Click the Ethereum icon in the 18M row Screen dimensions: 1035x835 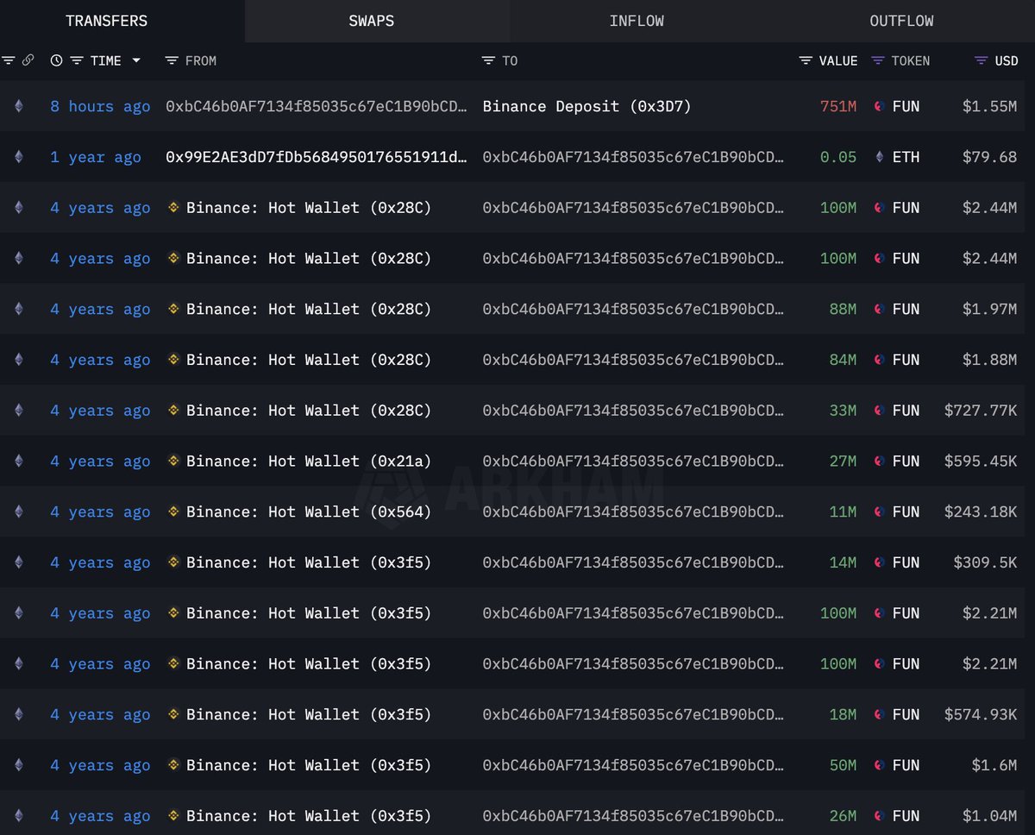[19, 714]
